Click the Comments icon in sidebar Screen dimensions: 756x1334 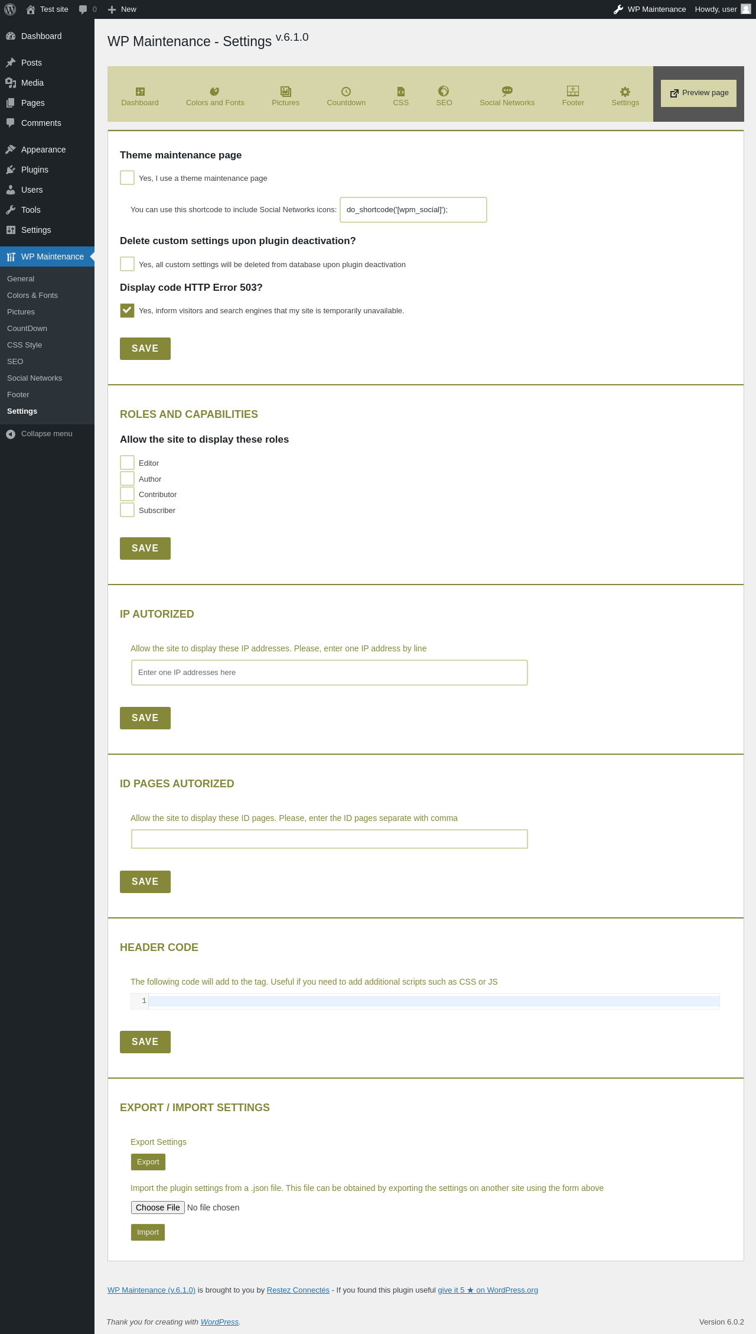click(11, 123)
